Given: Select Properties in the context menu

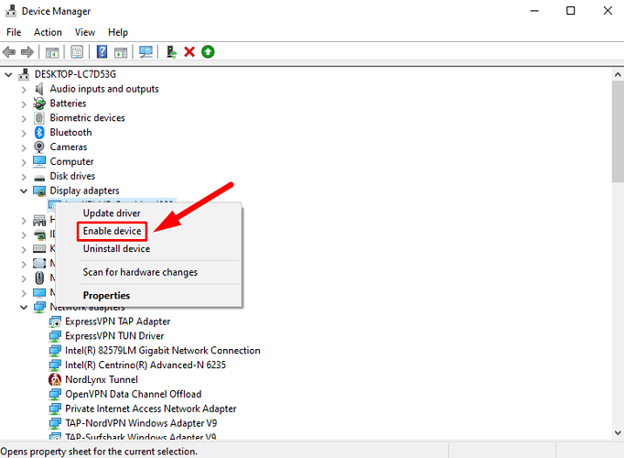Looking at the screenshot, I should [x=106, y=295].
